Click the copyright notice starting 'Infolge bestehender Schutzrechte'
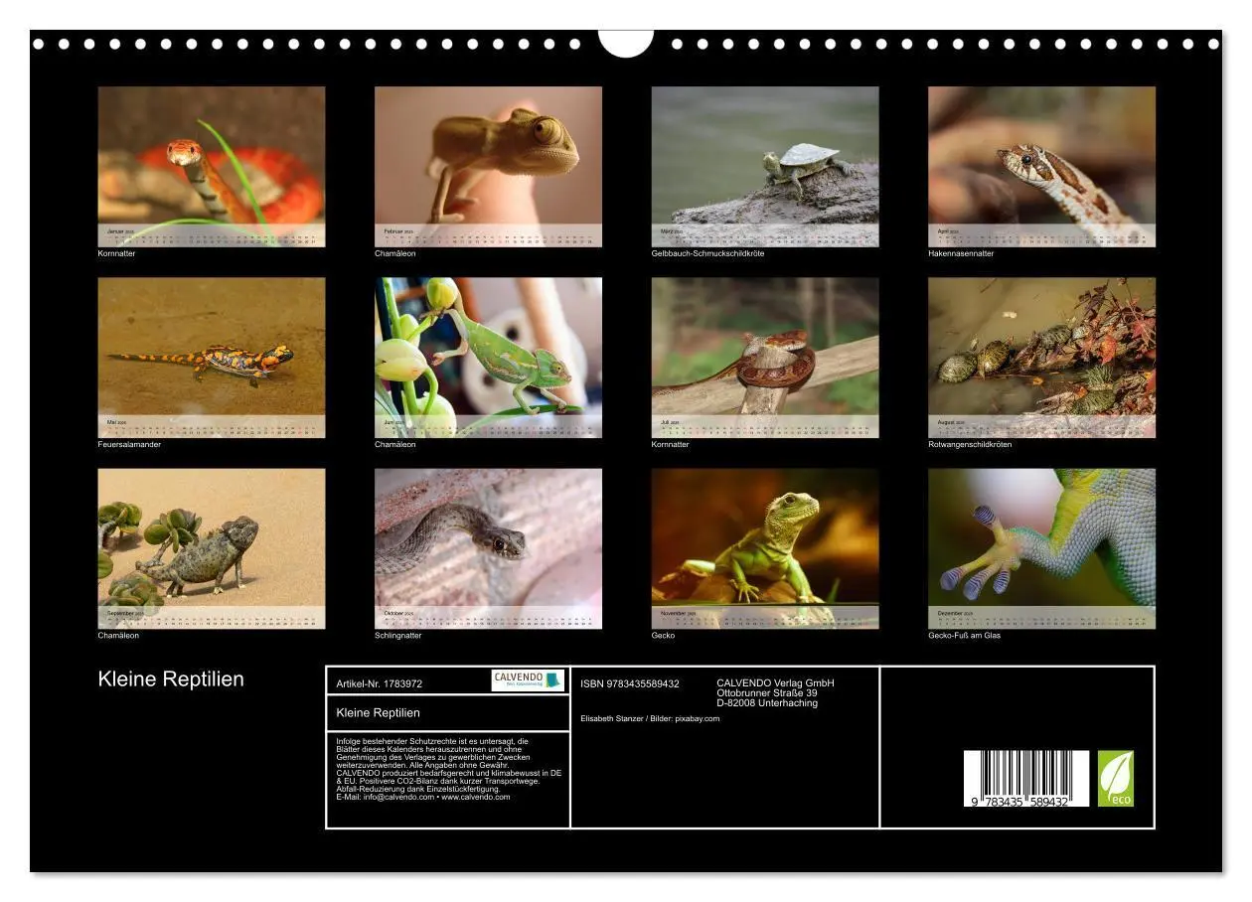 pyautogui.click(x=449, y=769)
